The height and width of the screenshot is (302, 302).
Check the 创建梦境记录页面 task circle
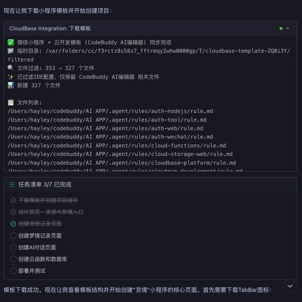click(13, 235)
